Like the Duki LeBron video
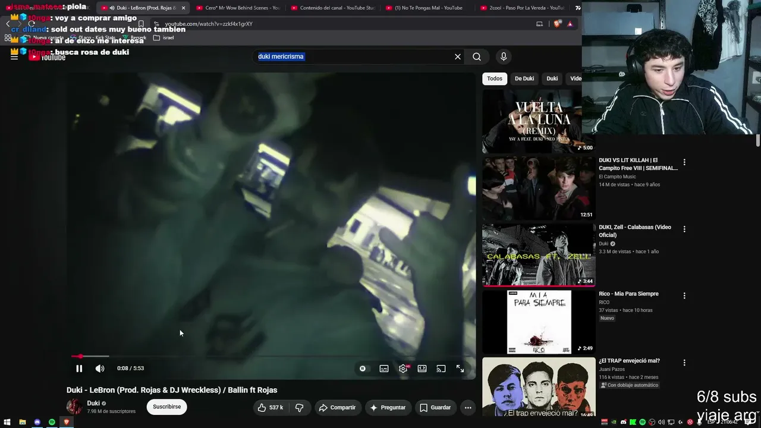Image resolution: width=761 pixels, height=428 pixels. coord(270,407)
